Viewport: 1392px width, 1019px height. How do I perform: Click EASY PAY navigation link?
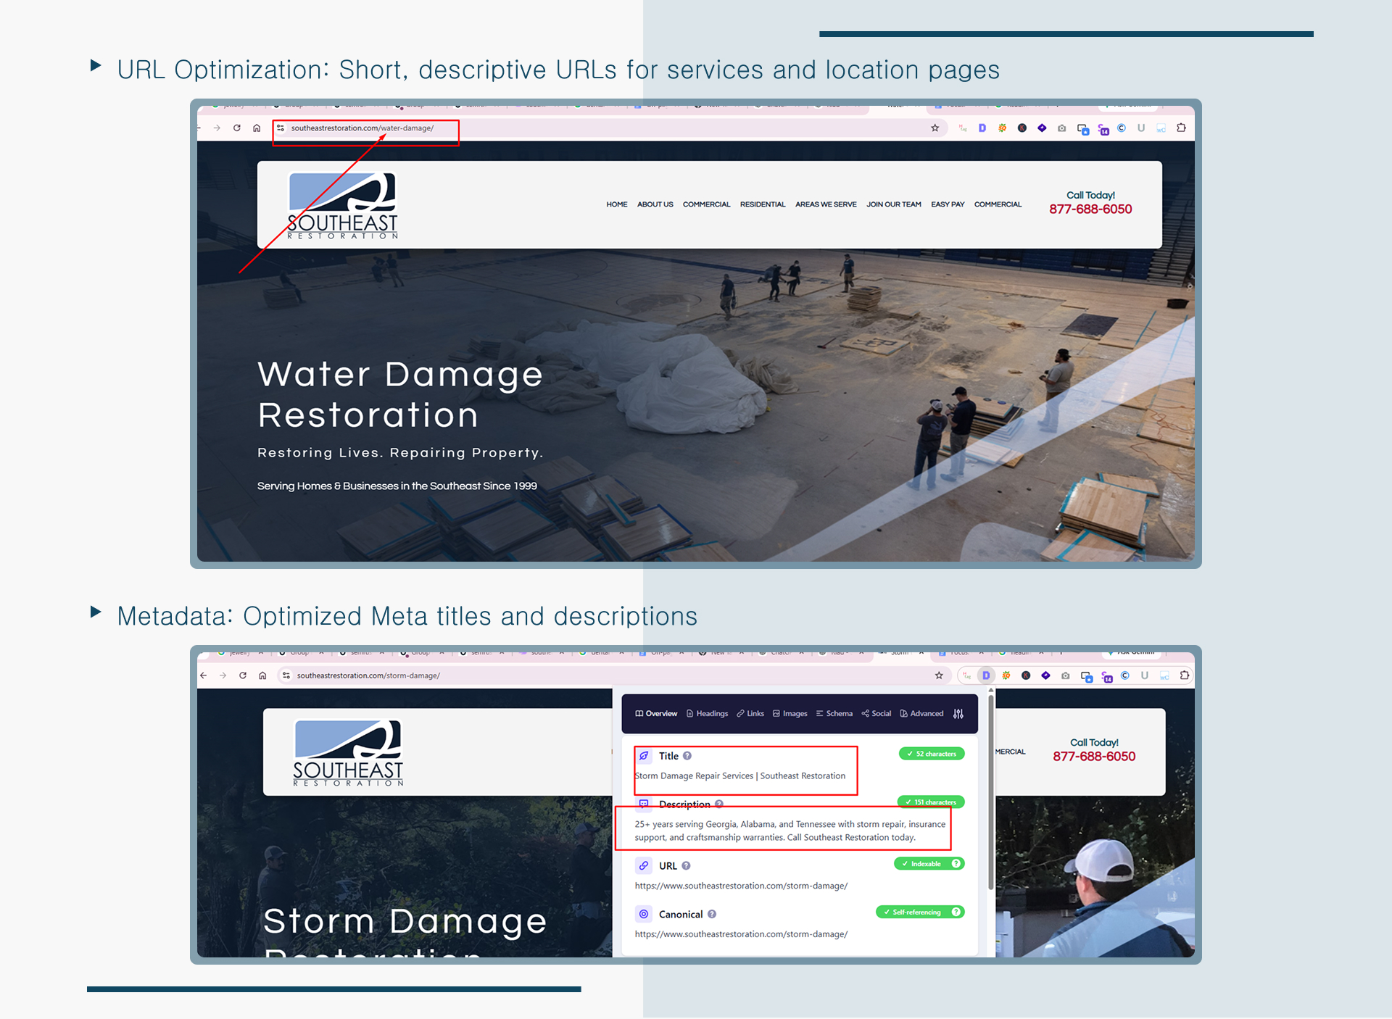948,204
